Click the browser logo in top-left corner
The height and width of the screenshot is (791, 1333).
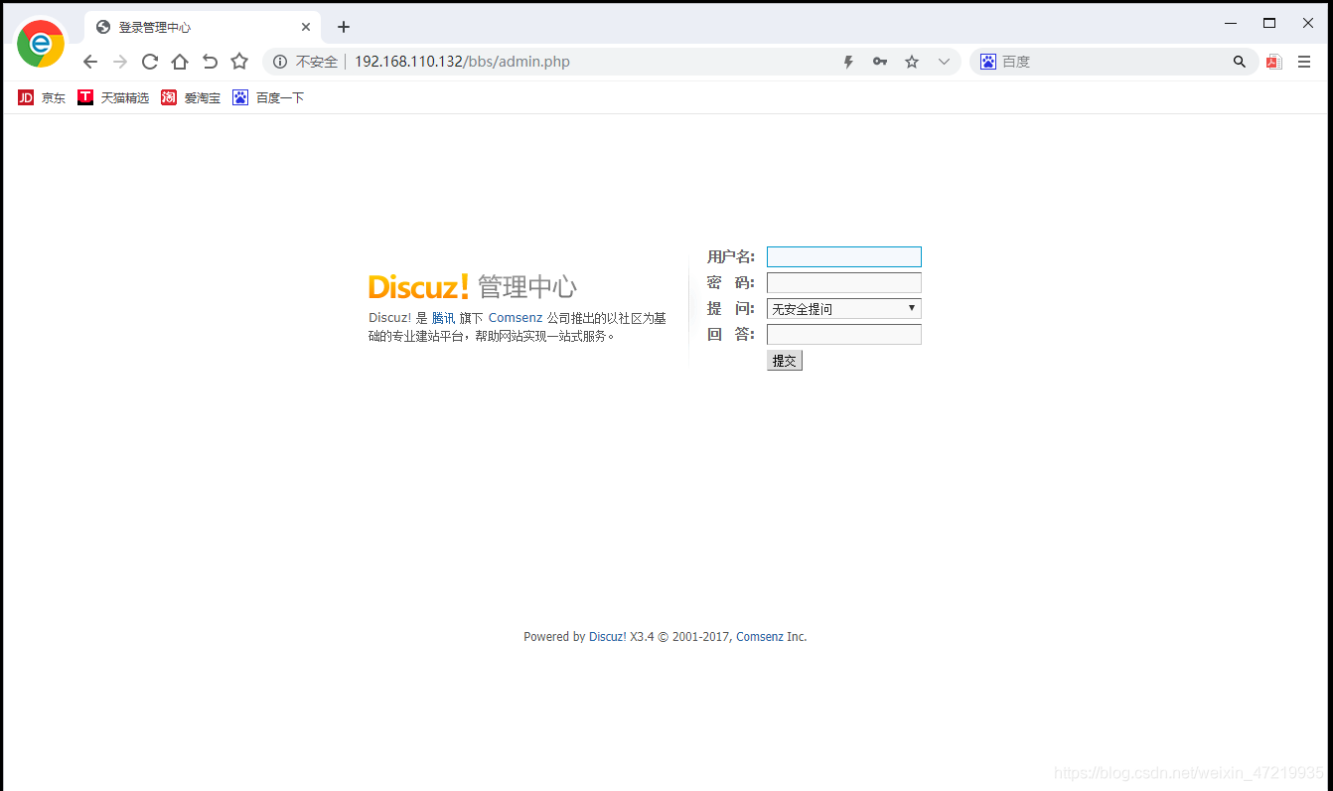(41, 44)
